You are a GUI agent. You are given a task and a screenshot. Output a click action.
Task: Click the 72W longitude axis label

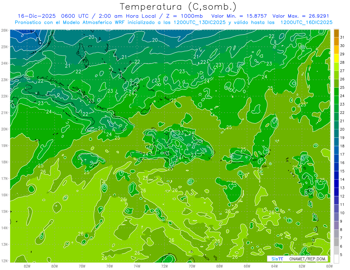click(x=164, y=266)
